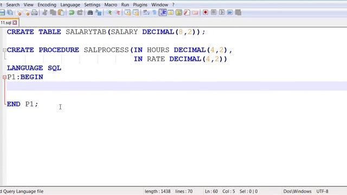Click the UTF-8 encoding status field

[x=322, y=191]
